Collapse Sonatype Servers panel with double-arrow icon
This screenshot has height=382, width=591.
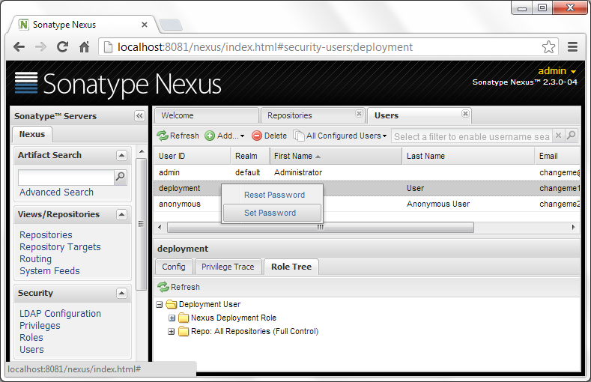pyautogui.click(x=139, y=115)
